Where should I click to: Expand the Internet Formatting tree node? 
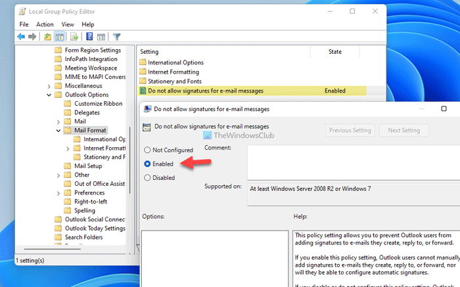click(x=68, y=148)
